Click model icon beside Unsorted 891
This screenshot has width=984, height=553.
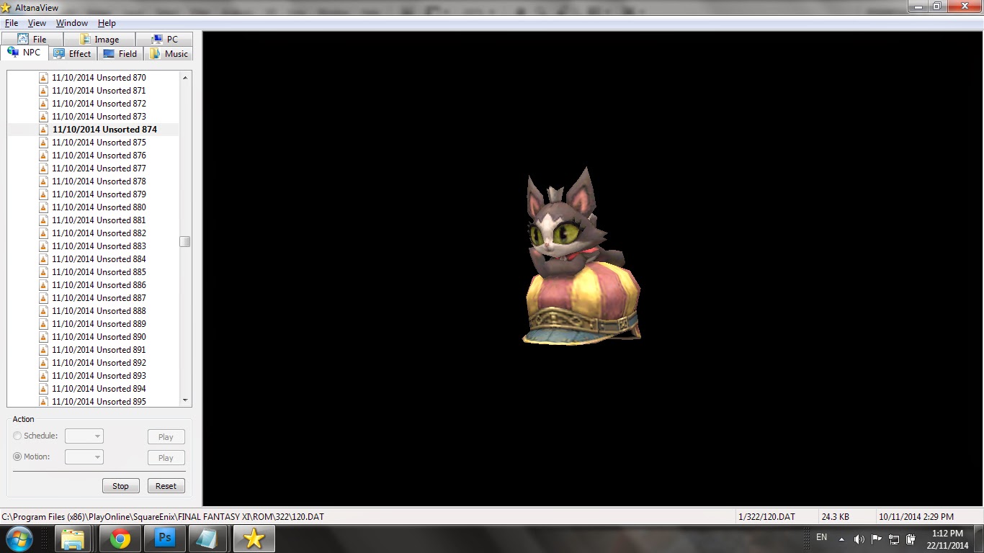(43, 350)
